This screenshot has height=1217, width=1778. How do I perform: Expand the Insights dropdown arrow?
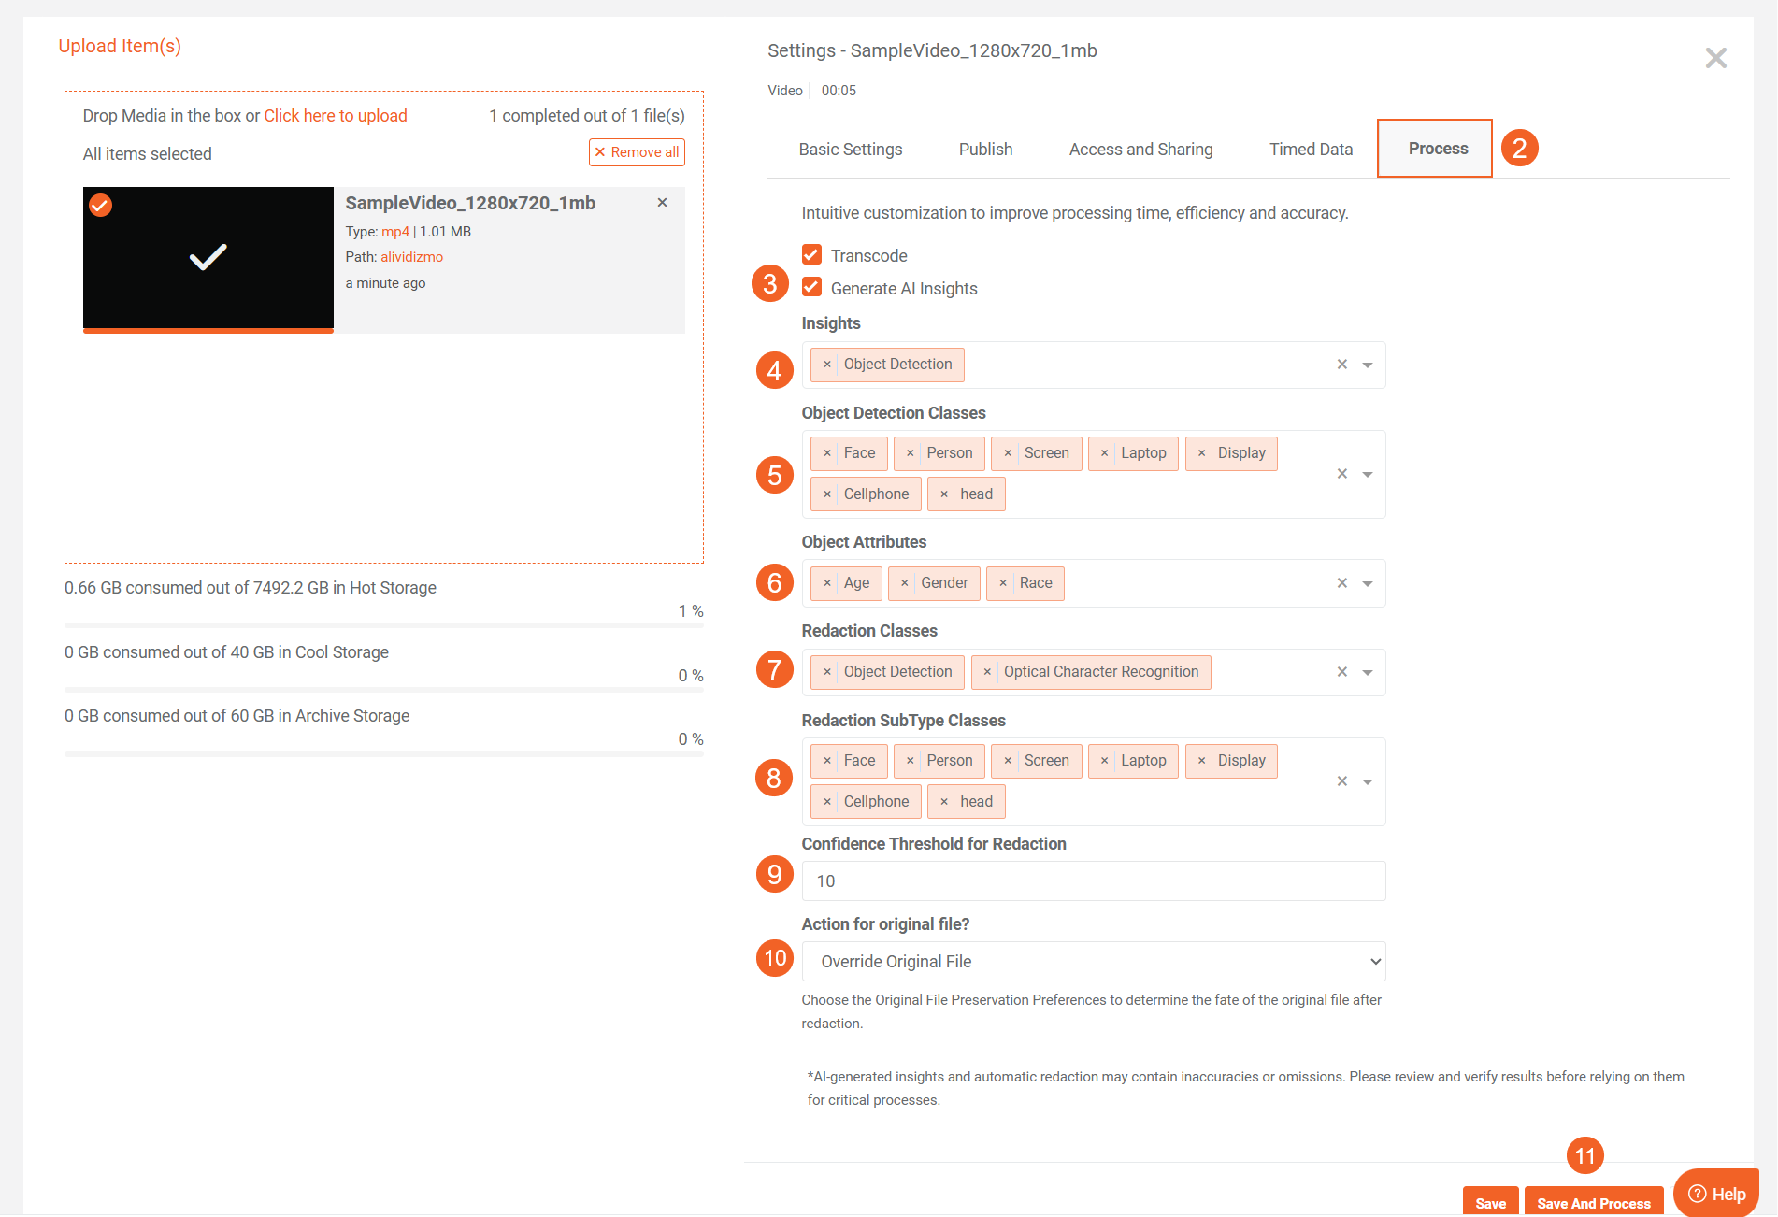point(1368,365)
